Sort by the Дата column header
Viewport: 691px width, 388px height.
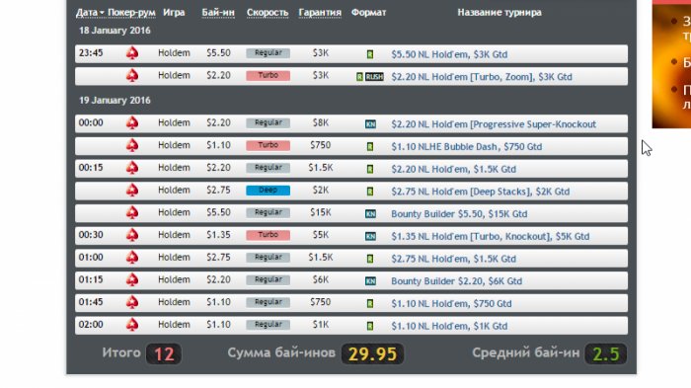pyautogui.click(x=90, y=13)
